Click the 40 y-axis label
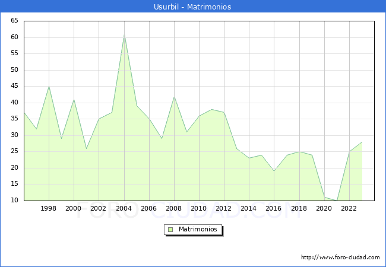 coord(14,102)
